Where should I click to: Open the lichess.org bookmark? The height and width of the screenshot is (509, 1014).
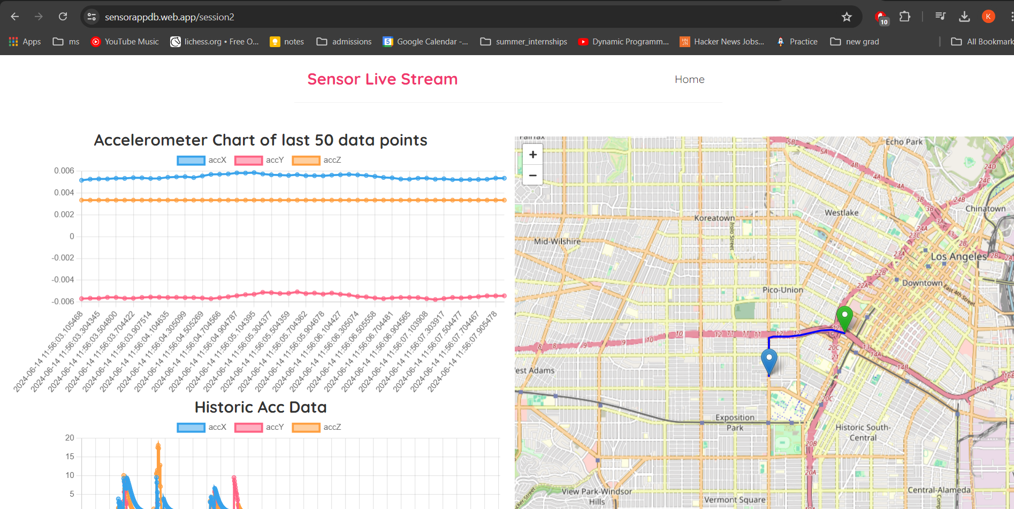214,41
